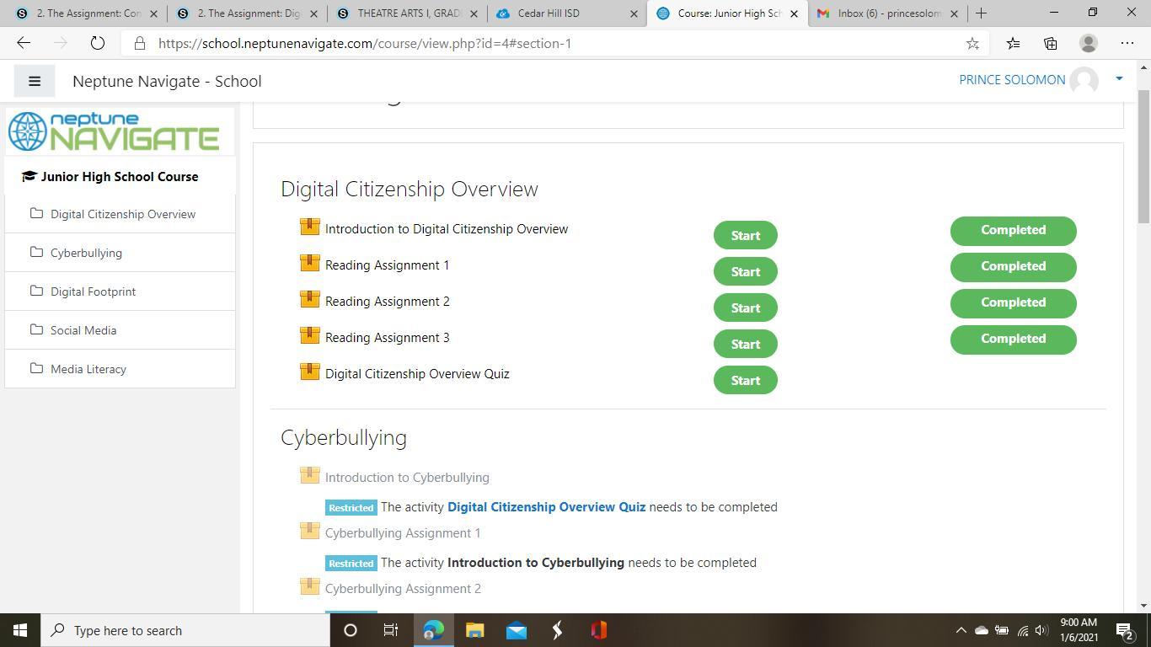Image resolution: width=1151 pixels, height=647 pixels.
Task: Click the package icon for Reading Assignment 1
Action: (x=309, y=263)
